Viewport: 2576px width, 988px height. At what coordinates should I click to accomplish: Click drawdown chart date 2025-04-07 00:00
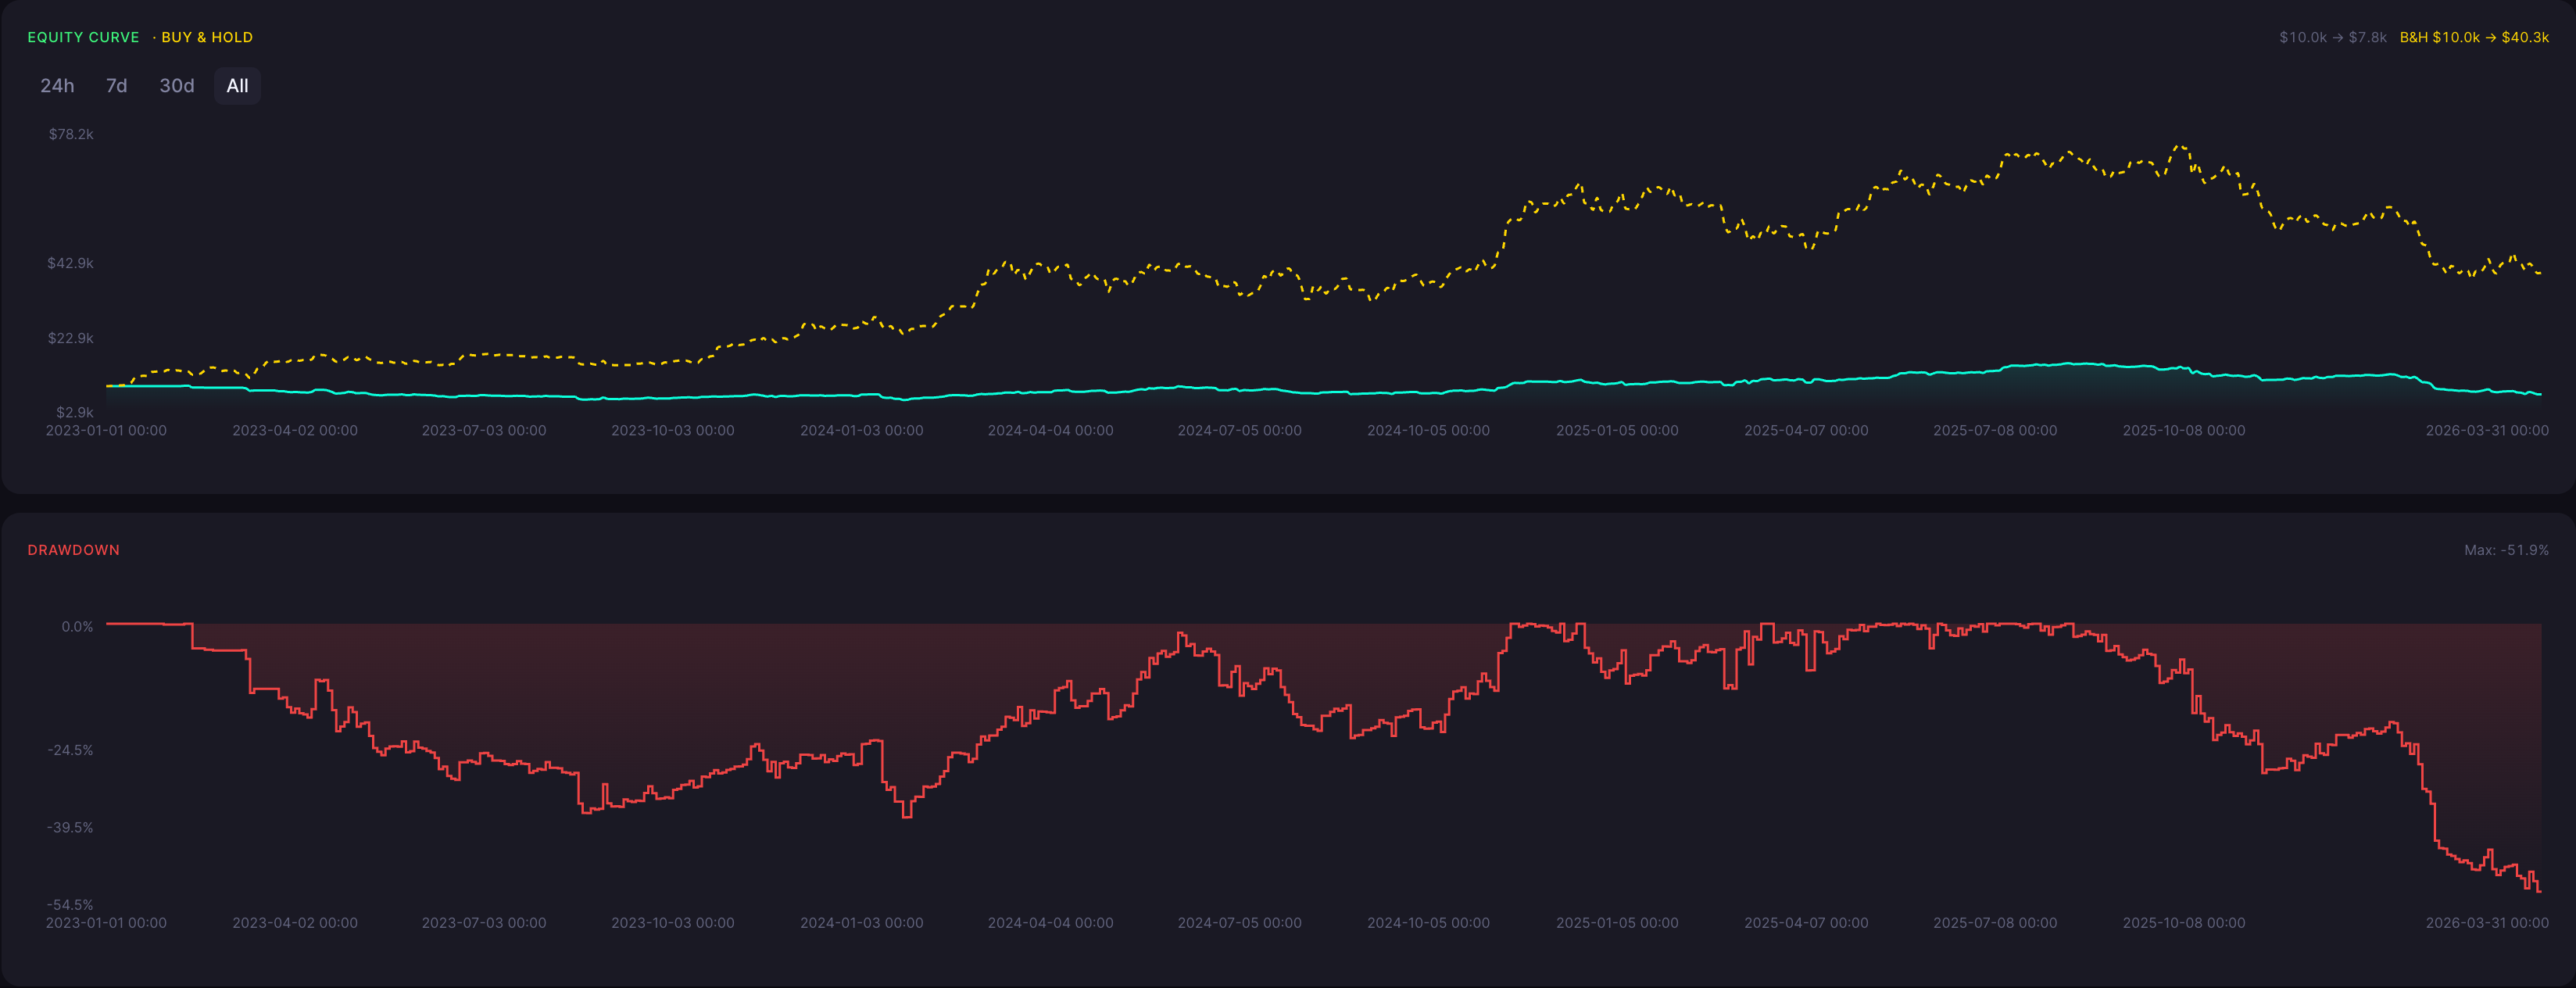(1806, 923)
